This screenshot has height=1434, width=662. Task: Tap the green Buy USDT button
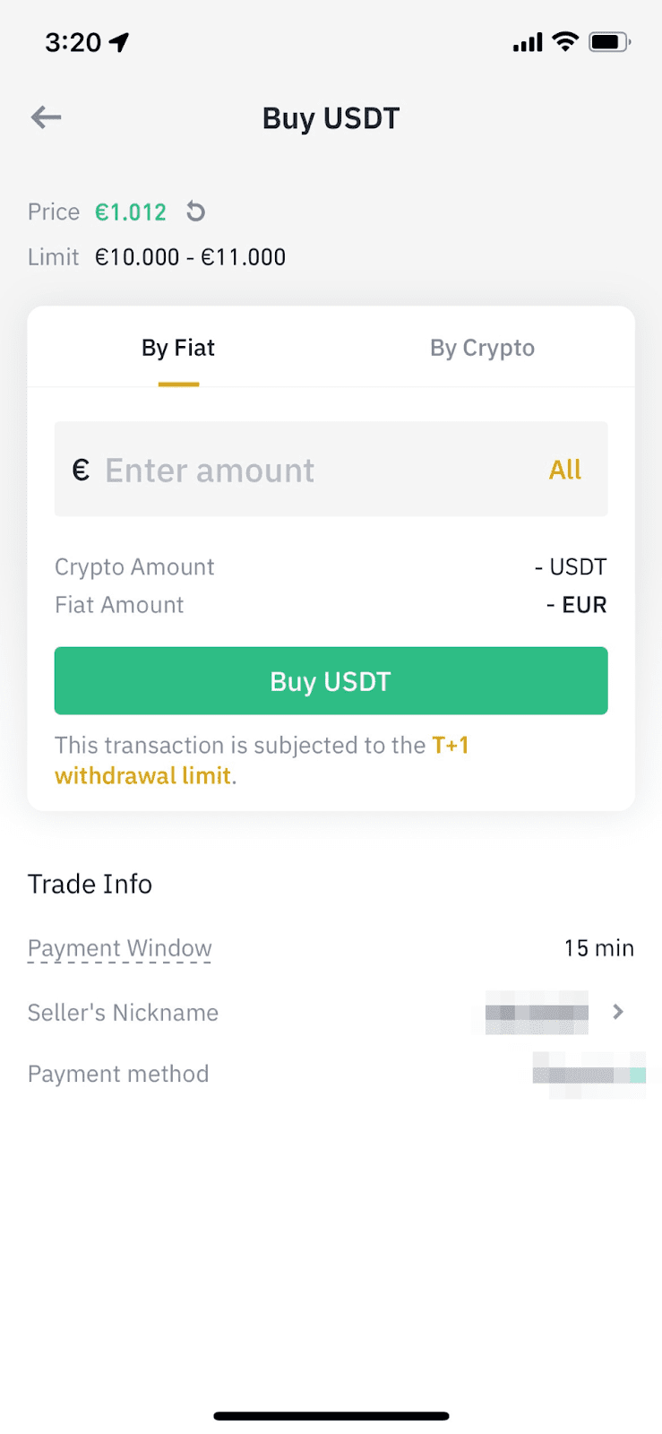(331, 681)
